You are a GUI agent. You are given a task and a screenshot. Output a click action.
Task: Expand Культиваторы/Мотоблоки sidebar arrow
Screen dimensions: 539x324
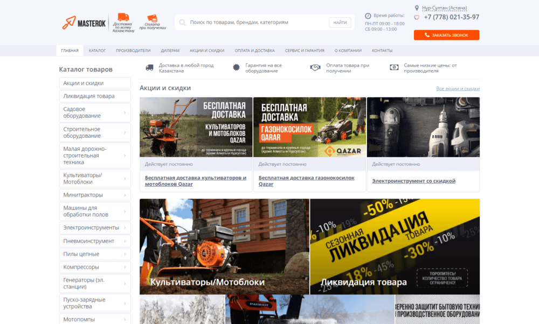click(x=125, y=179)
